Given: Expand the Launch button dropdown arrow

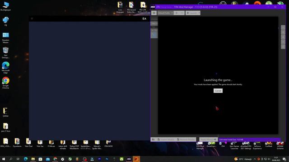Looking at the screenshot, I should (199, 13).
